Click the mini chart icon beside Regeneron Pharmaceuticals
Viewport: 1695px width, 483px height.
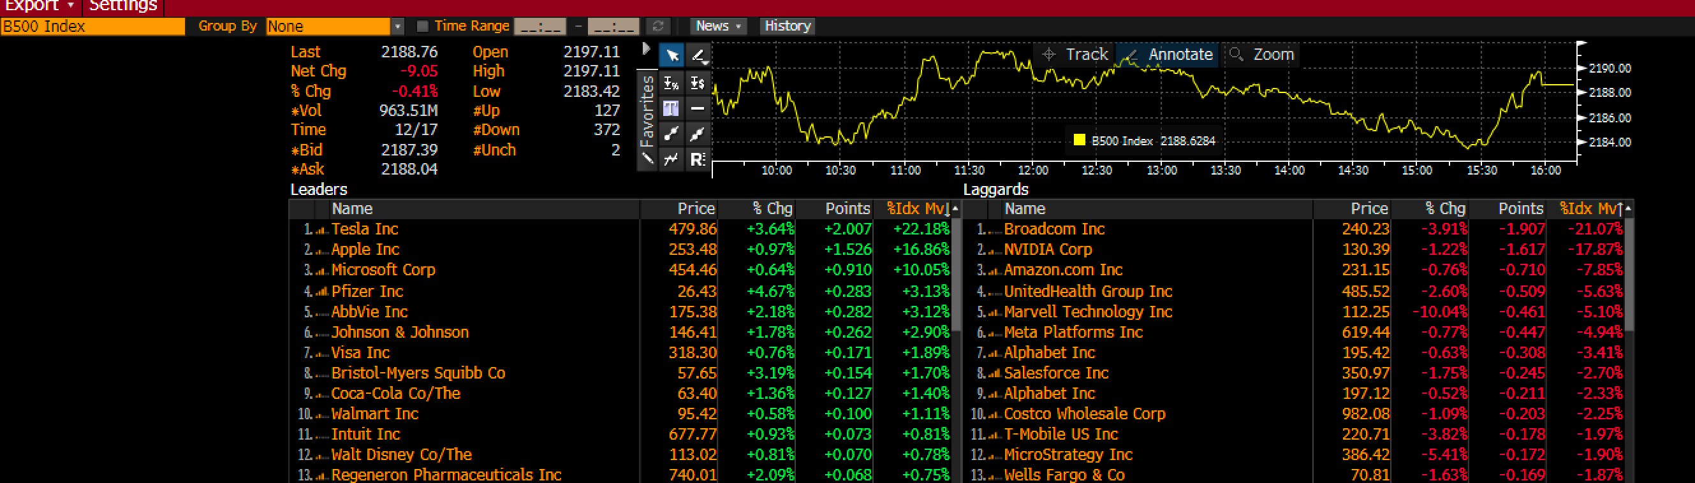(322, 475)
